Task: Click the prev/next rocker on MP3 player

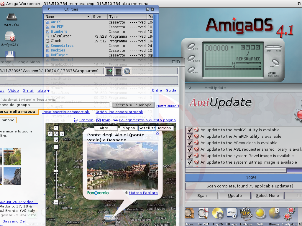Action: (273, 47)
